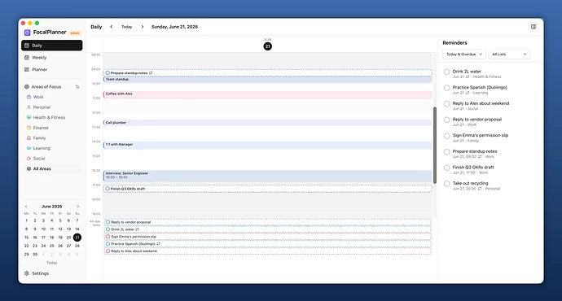This screenshot has width=562, height=301.
Task: Click the Areas of Focus sort icon
Action: [77, 86]
